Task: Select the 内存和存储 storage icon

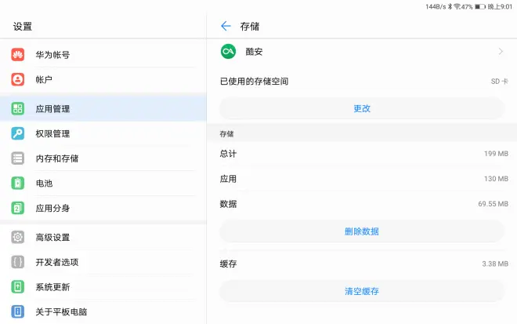Action: [18, 158]
